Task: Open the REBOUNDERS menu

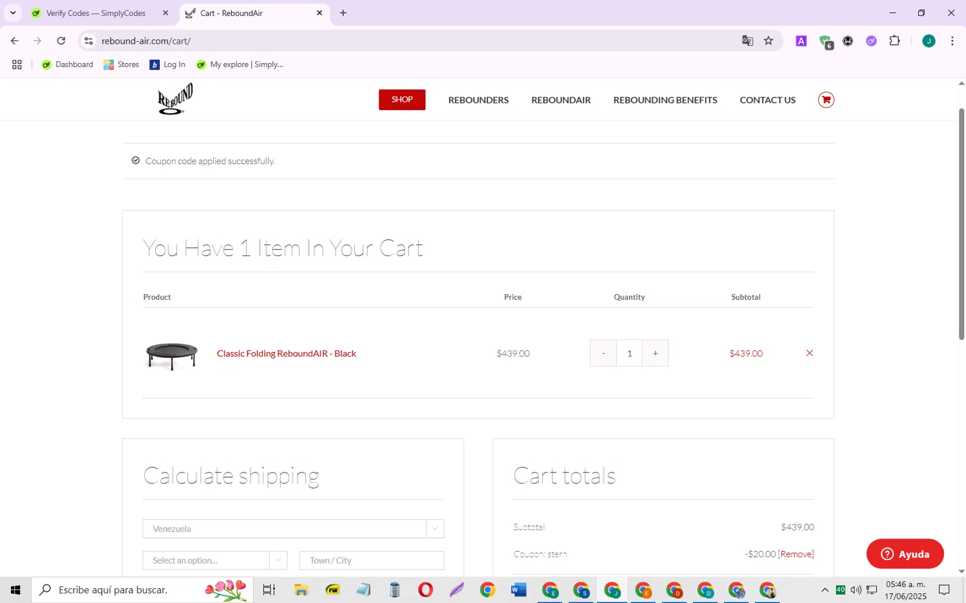Action: point(478,100)
